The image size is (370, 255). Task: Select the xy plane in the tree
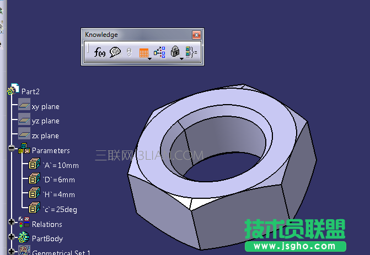(x=45, y=106)
